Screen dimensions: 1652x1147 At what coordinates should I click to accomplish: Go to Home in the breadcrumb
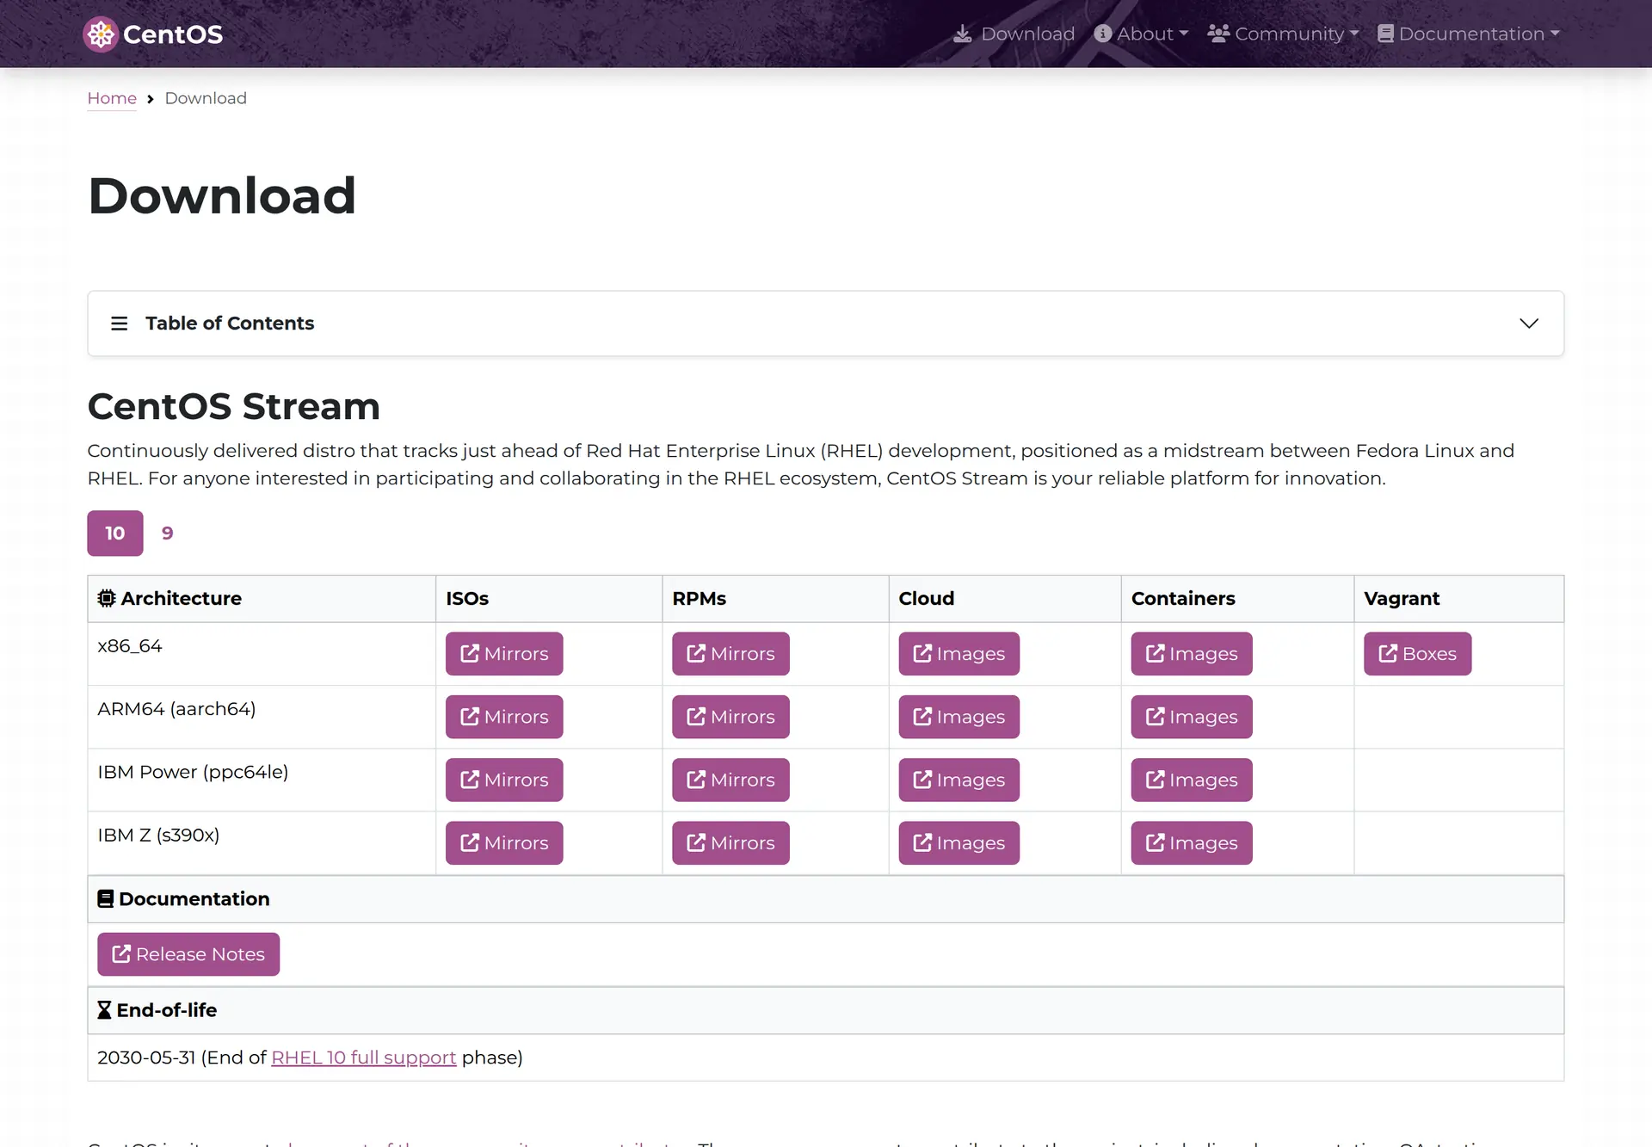112,98
